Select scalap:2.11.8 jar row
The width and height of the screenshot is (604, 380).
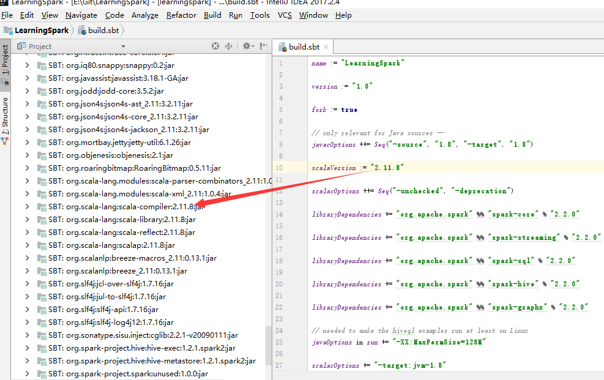tap(138, 245)
